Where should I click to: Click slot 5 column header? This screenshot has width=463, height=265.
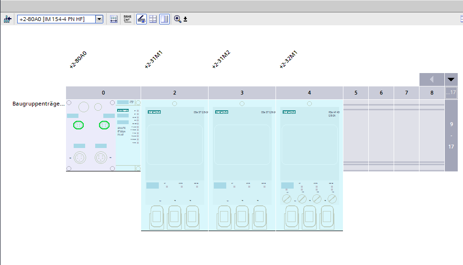point(356,93)
